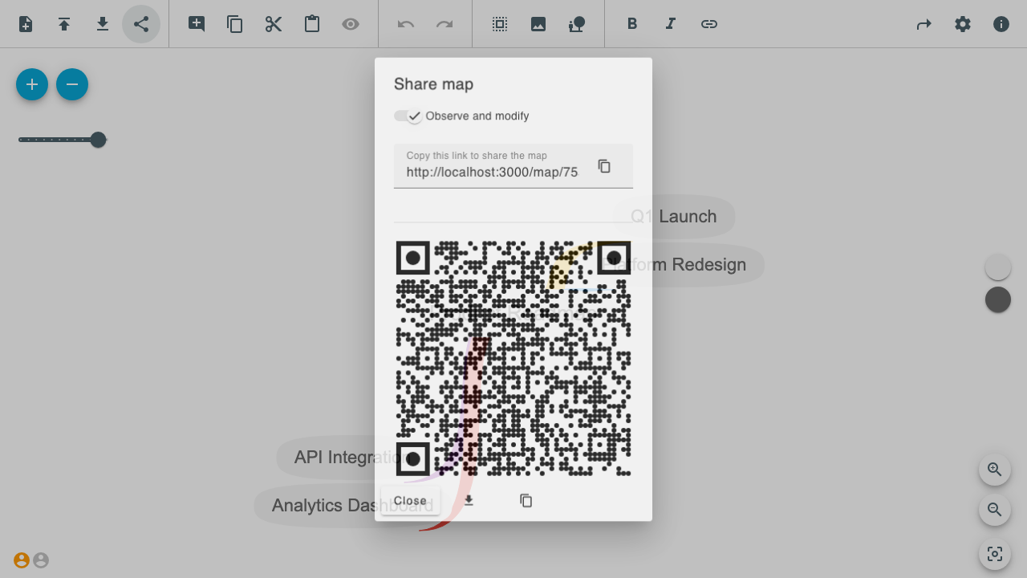The height and width of the screenshot is (578, 1027).
Task: Close the Share map dialog
Action: [x=410, y=501]
